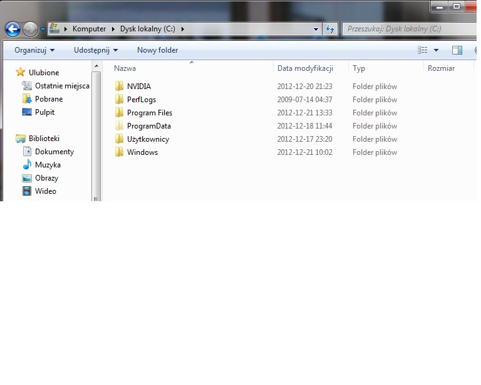Select the Użytkownicy folder name

(x=148, y=139)
